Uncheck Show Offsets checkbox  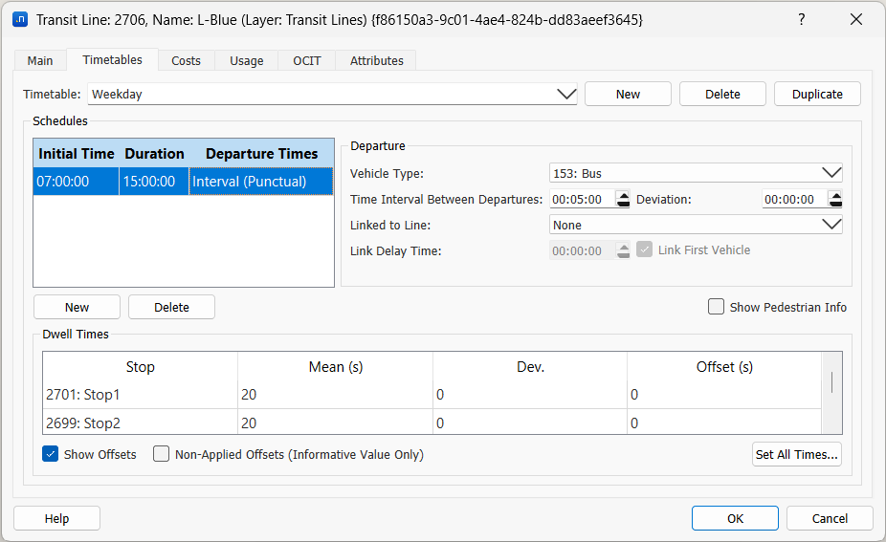[51, 454]
